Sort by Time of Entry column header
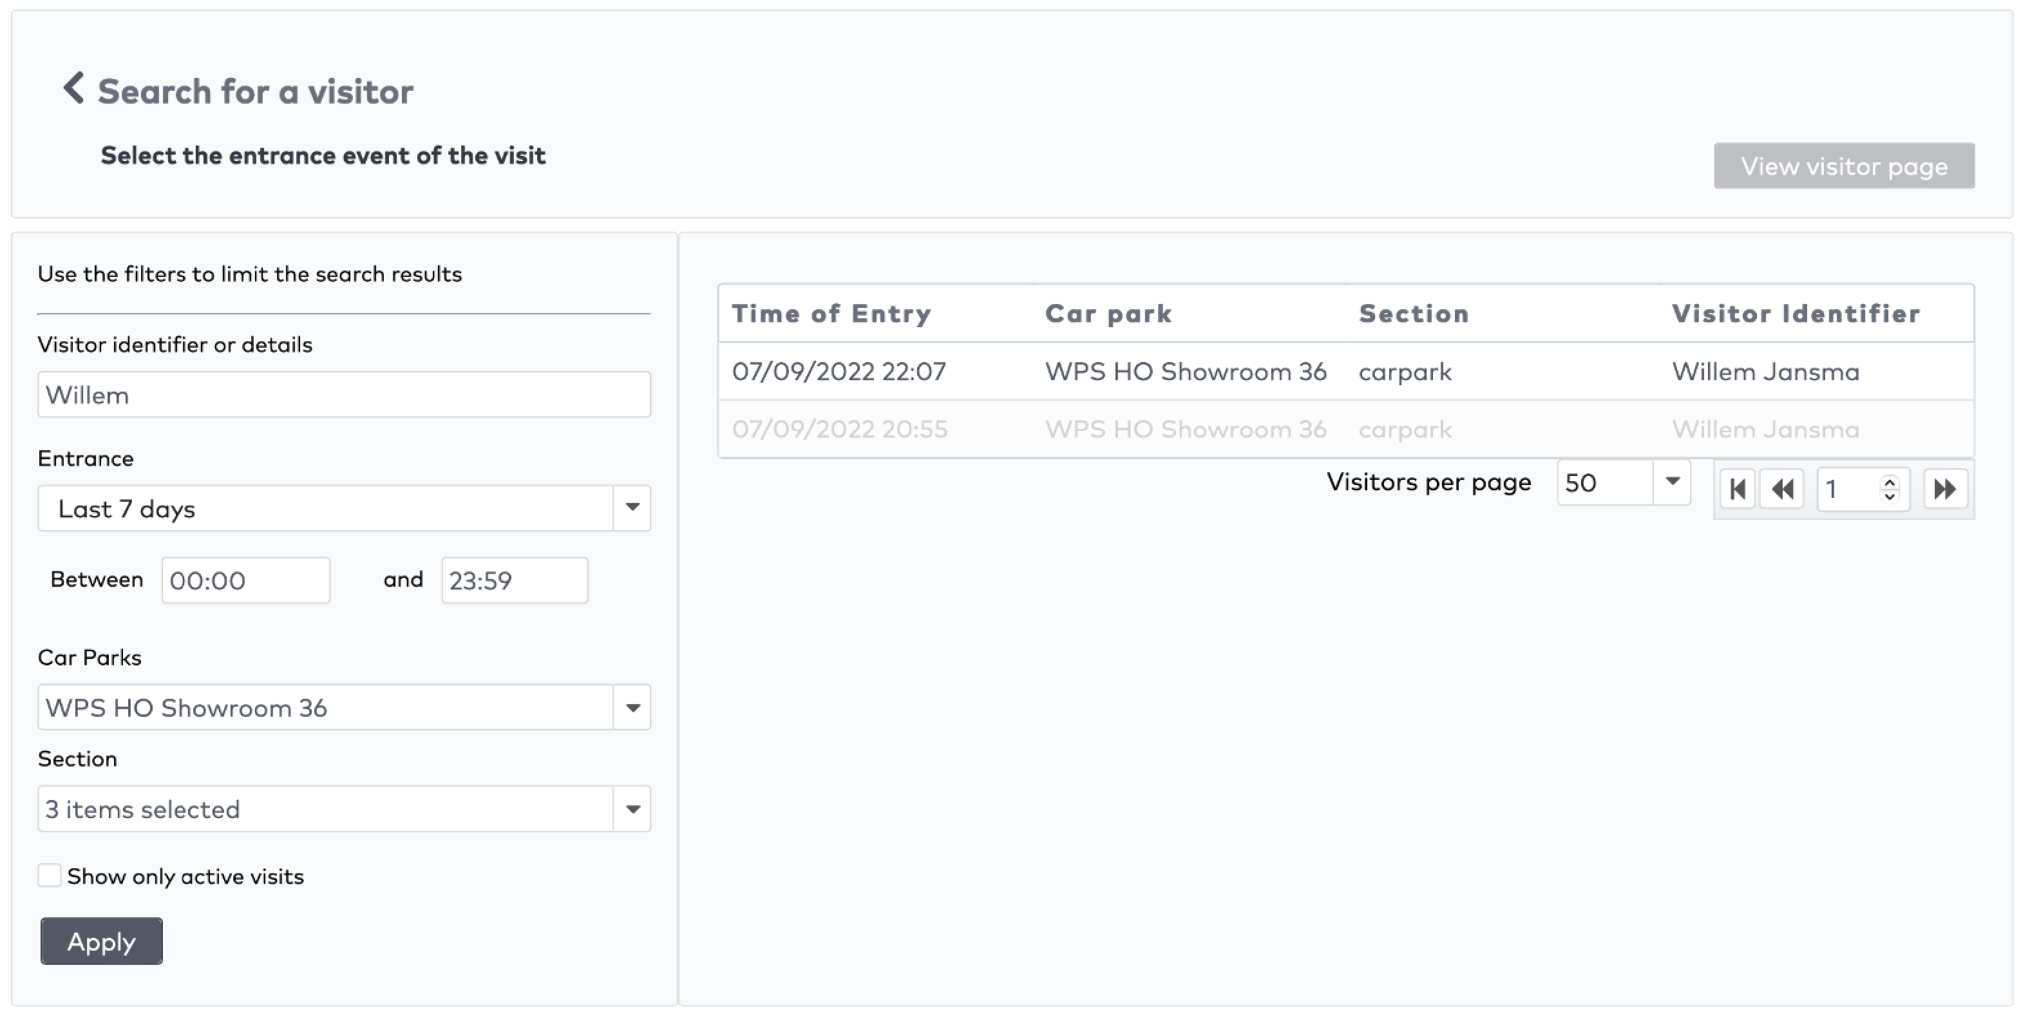The image size is (2030, 1019). click(x=831, y=314)
